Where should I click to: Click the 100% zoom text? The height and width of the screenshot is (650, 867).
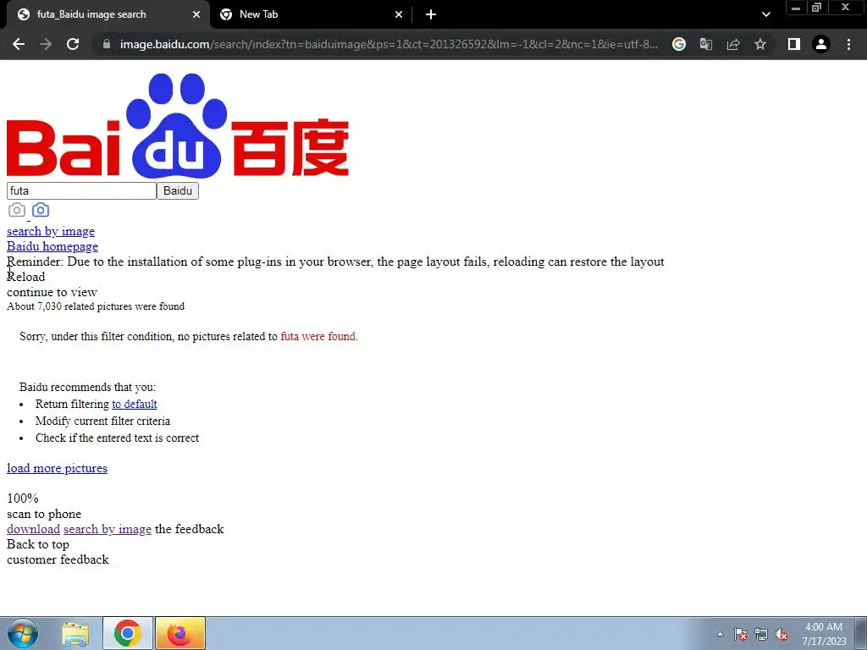click(x=23, y=499)
